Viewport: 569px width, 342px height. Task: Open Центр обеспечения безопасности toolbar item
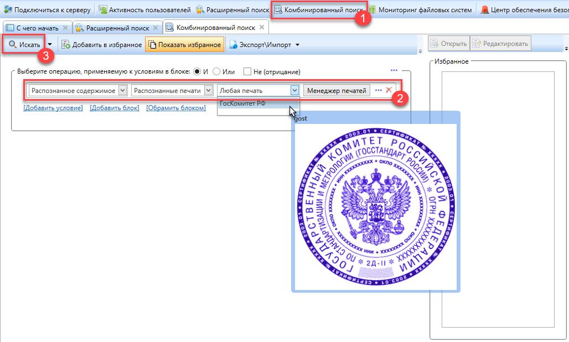tap(524, 10)
